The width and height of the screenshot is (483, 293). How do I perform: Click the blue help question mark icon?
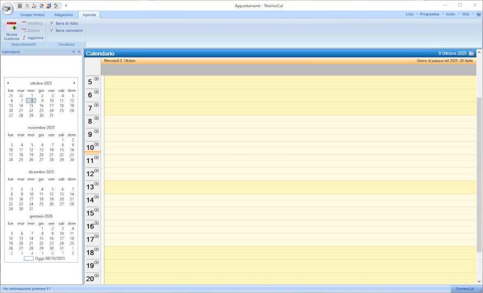coord(478,14)
